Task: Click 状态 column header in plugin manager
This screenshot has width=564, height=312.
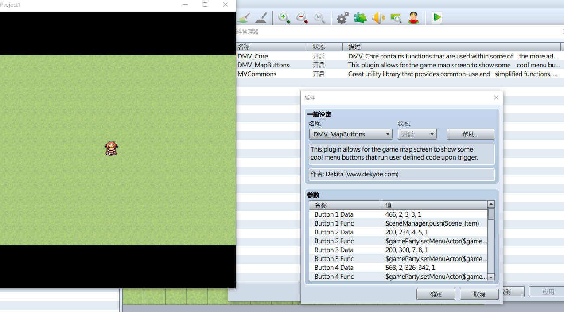Action: (x=325, y=47)
